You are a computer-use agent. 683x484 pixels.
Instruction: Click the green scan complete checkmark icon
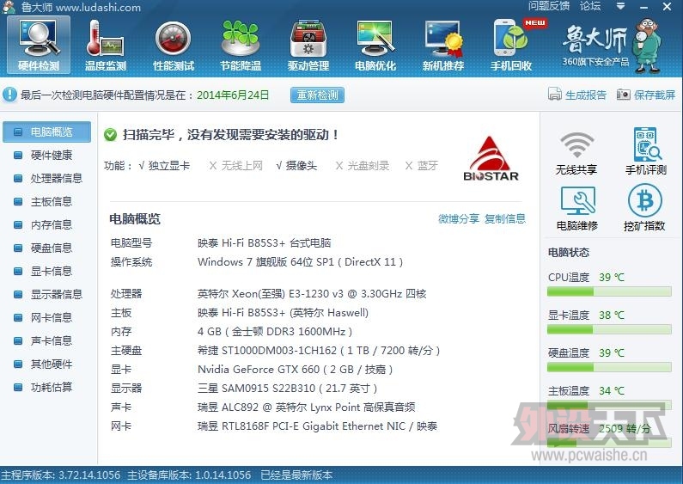(x=110, y=135)
